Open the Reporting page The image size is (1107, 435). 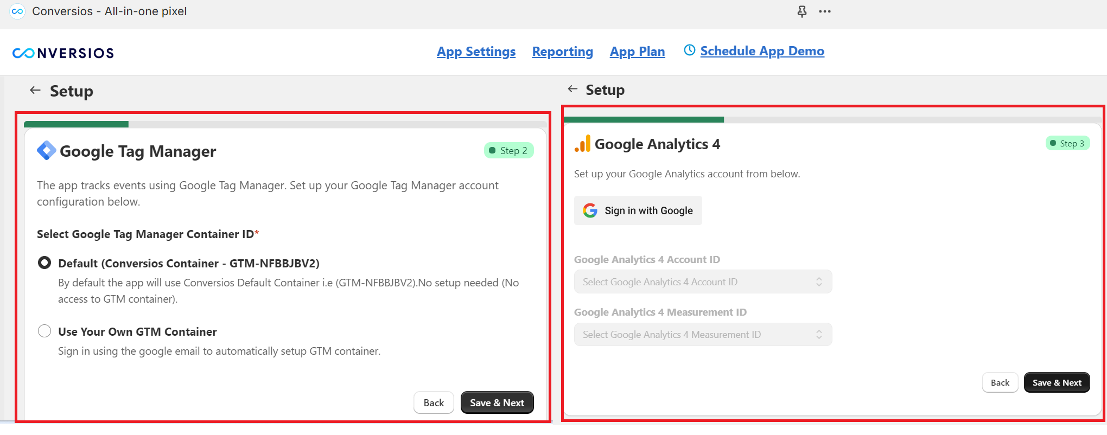[x=562, y=52]
